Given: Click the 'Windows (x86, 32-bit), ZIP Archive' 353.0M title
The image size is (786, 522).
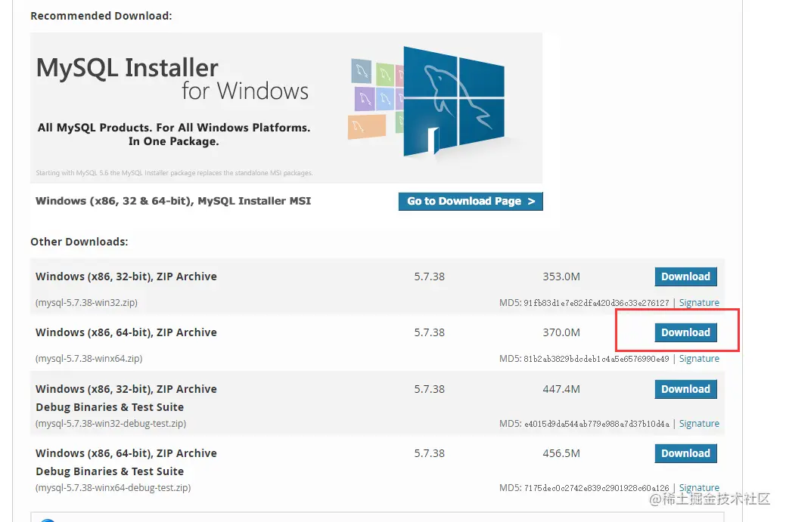Looking at the screenshot, I should click(126, 276).
